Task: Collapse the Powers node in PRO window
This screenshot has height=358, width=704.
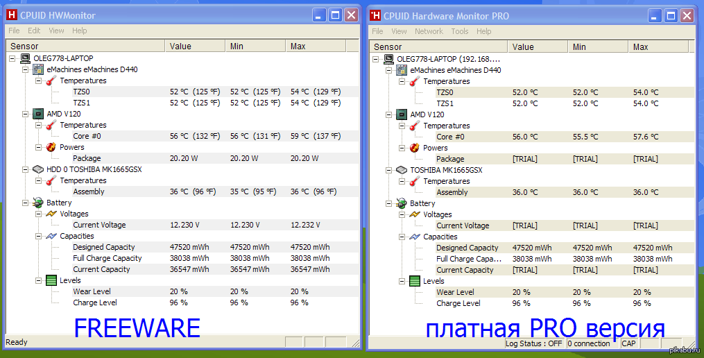Action: click(402, 148)
